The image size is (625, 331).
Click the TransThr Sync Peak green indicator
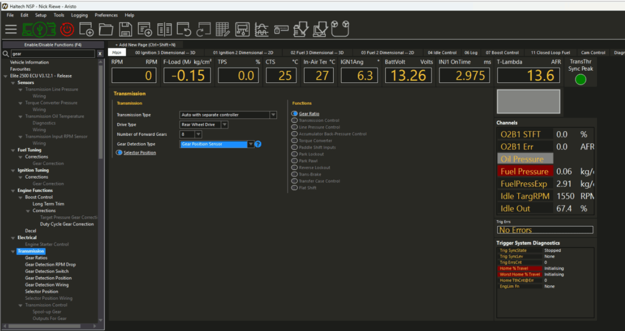[581, 79]
